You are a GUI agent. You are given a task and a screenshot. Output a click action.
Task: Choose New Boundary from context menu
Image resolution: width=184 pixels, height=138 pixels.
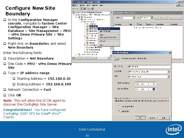pyautogui.click(x=109, y=29)
